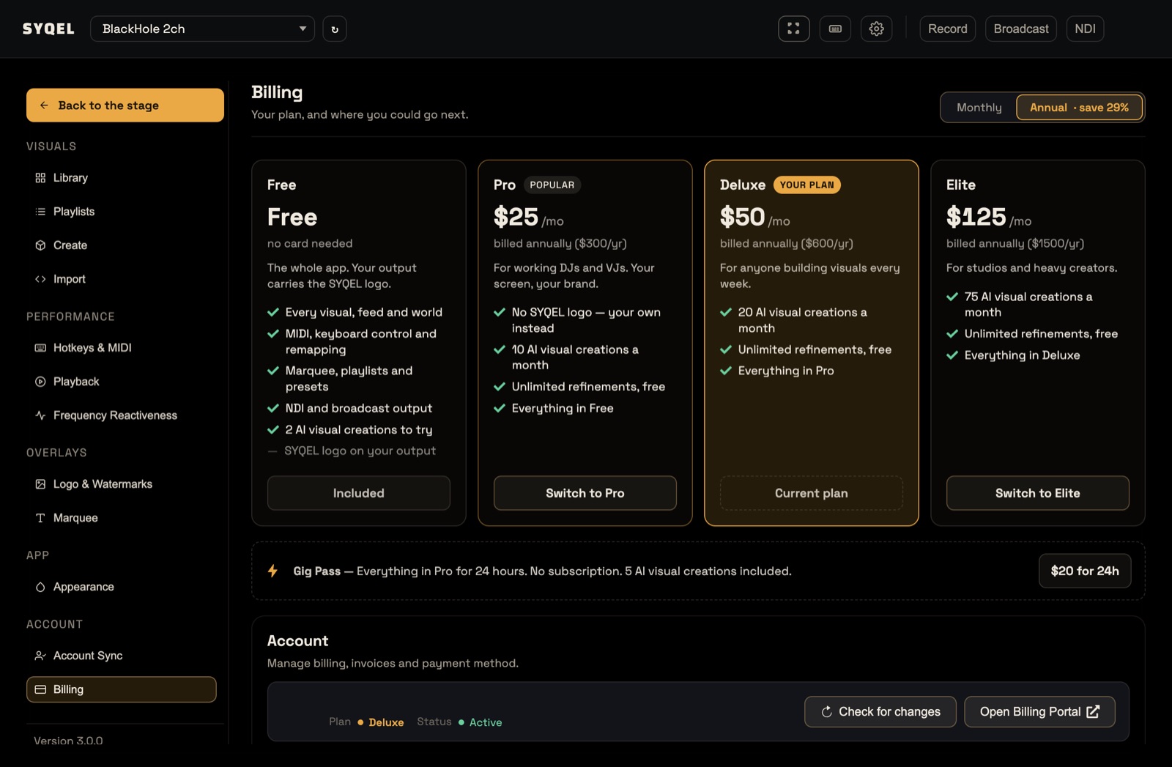Screen dimensions: 1172x767
Task: Click the back arrow icon on stage button
Action: coord(44,105)
